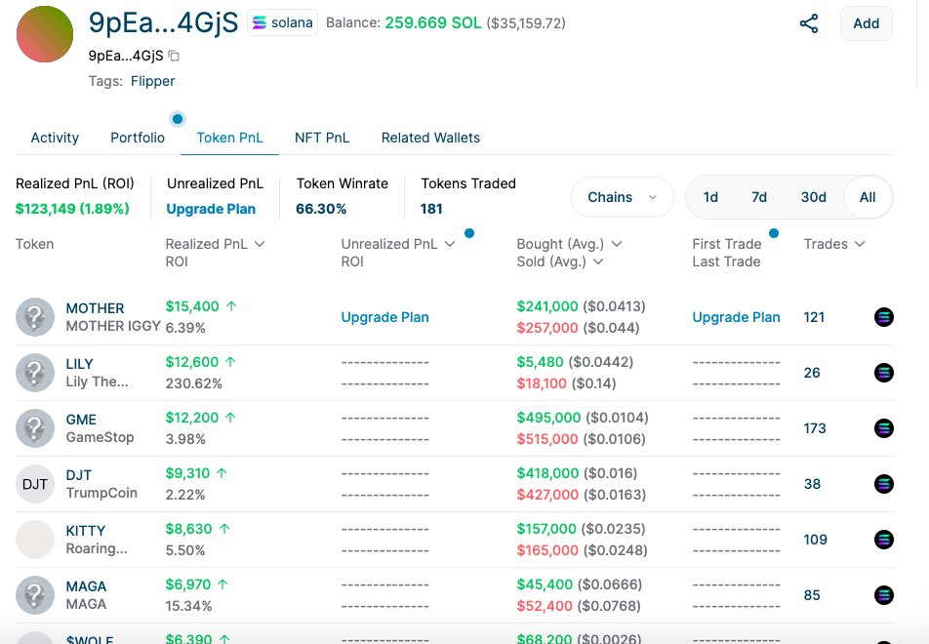Open the GME token link
The image size is (929, 644).
[81, 420]
